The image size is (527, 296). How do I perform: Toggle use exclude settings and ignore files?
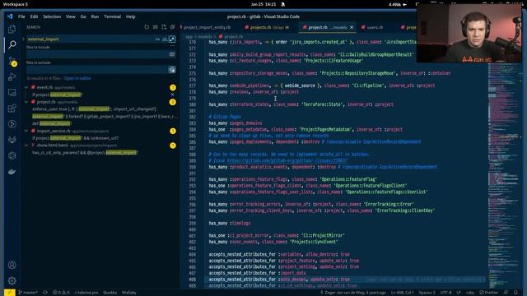pos(172,69)
